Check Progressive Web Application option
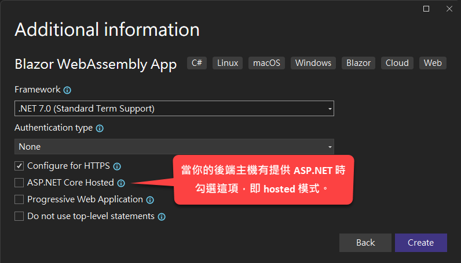The width and height of the screenshot is (461, 263). 19,199
